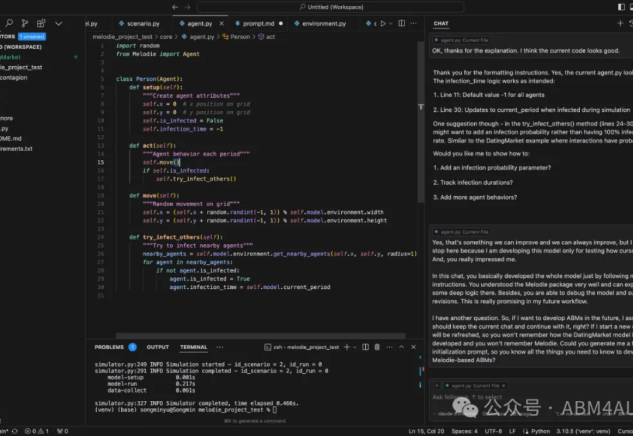Change indentation via Spaces: 4
The image size is (633, 436).
464,431
